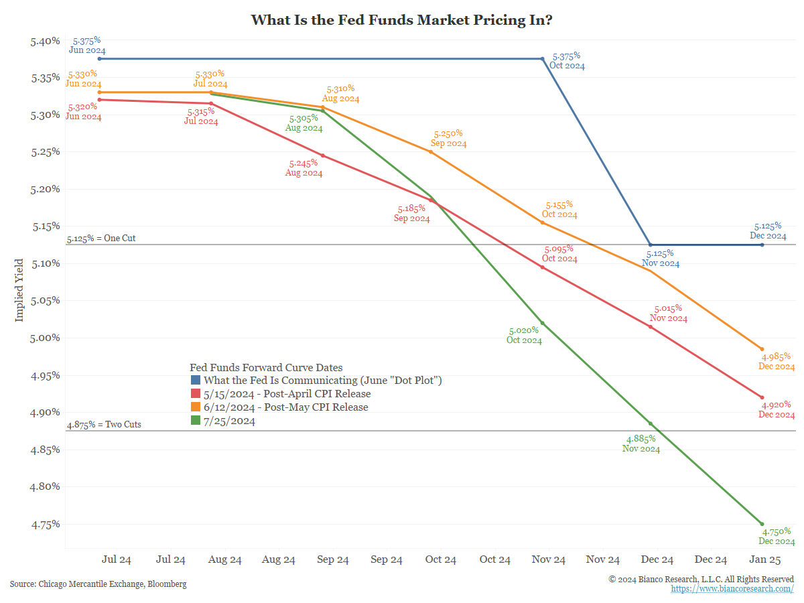Select the Post-May CPI Release legend entry
The image size is (804, 603).
pos(285,407)
